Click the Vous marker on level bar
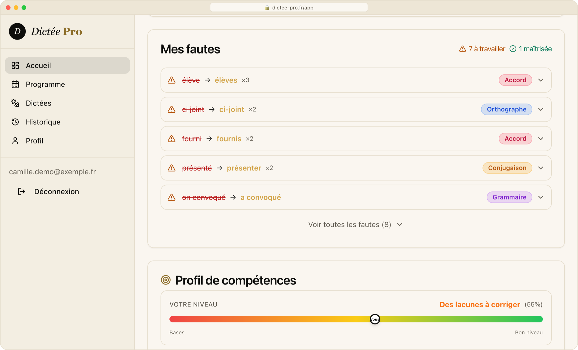The width and height of the screenshot is (578, 350). pyautogui.click(x=375, y=319)
